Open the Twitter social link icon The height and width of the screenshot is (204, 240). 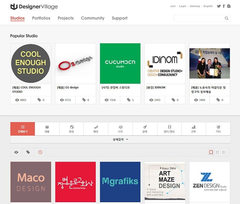point(219,6)
